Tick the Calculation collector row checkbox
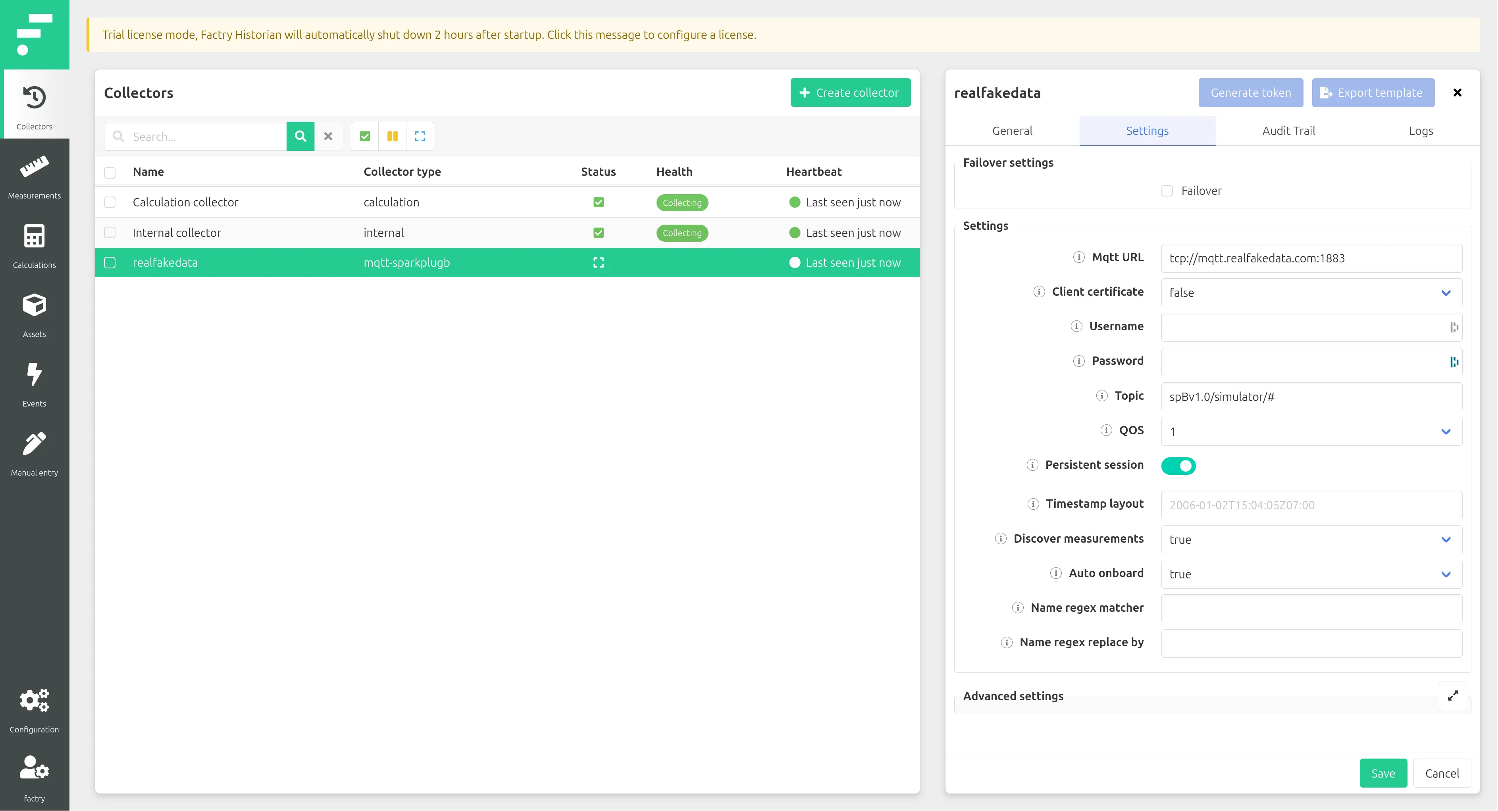Image resolution: width=1498 pixels, height=811 pixels. pos(110,202)
